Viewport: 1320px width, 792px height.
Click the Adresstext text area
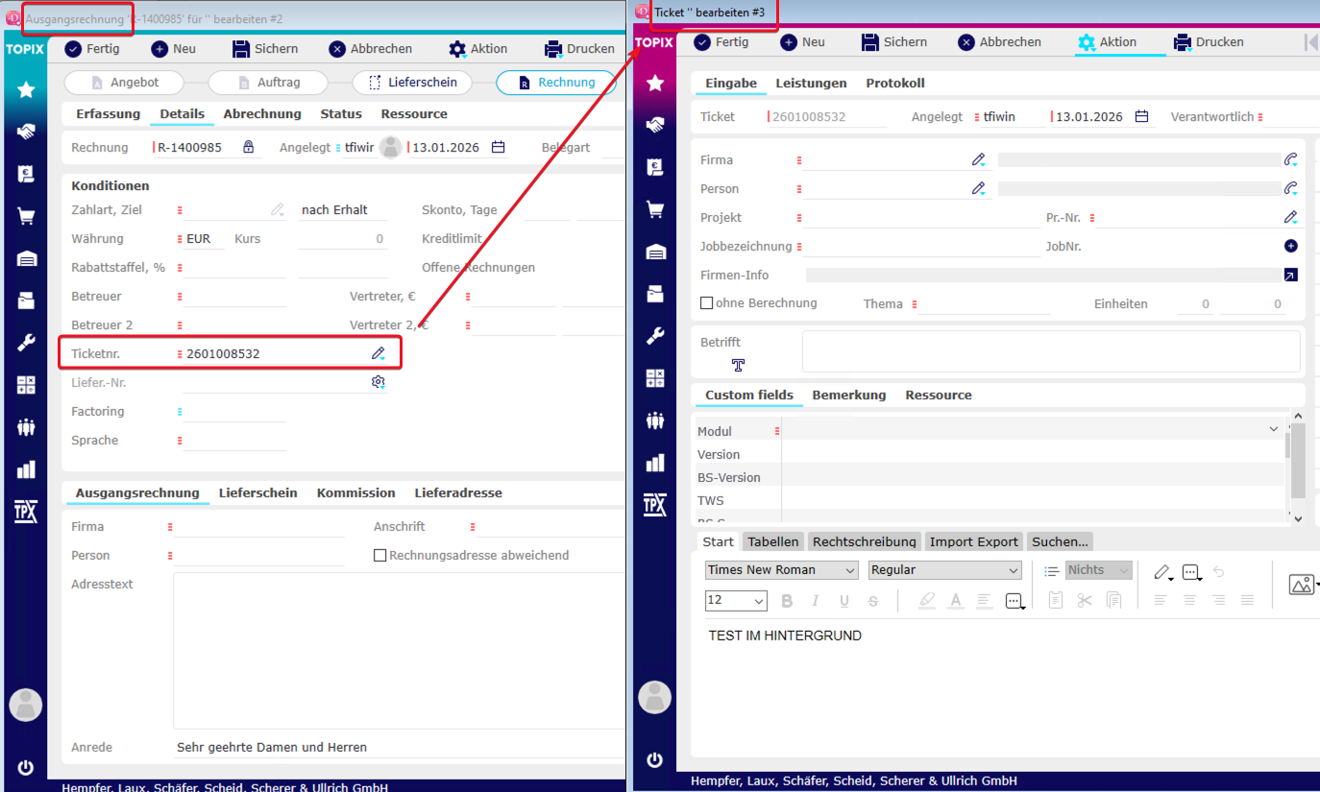coord(399,651)
